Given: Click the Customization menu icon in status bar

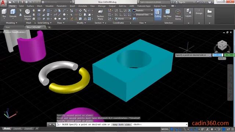Looking at the screenshot, I should pos(232,129).
